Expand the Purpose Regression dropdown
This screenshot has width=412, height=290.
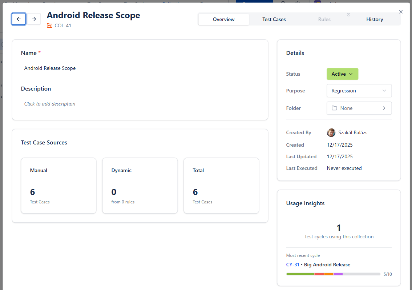tap(359, 91)
